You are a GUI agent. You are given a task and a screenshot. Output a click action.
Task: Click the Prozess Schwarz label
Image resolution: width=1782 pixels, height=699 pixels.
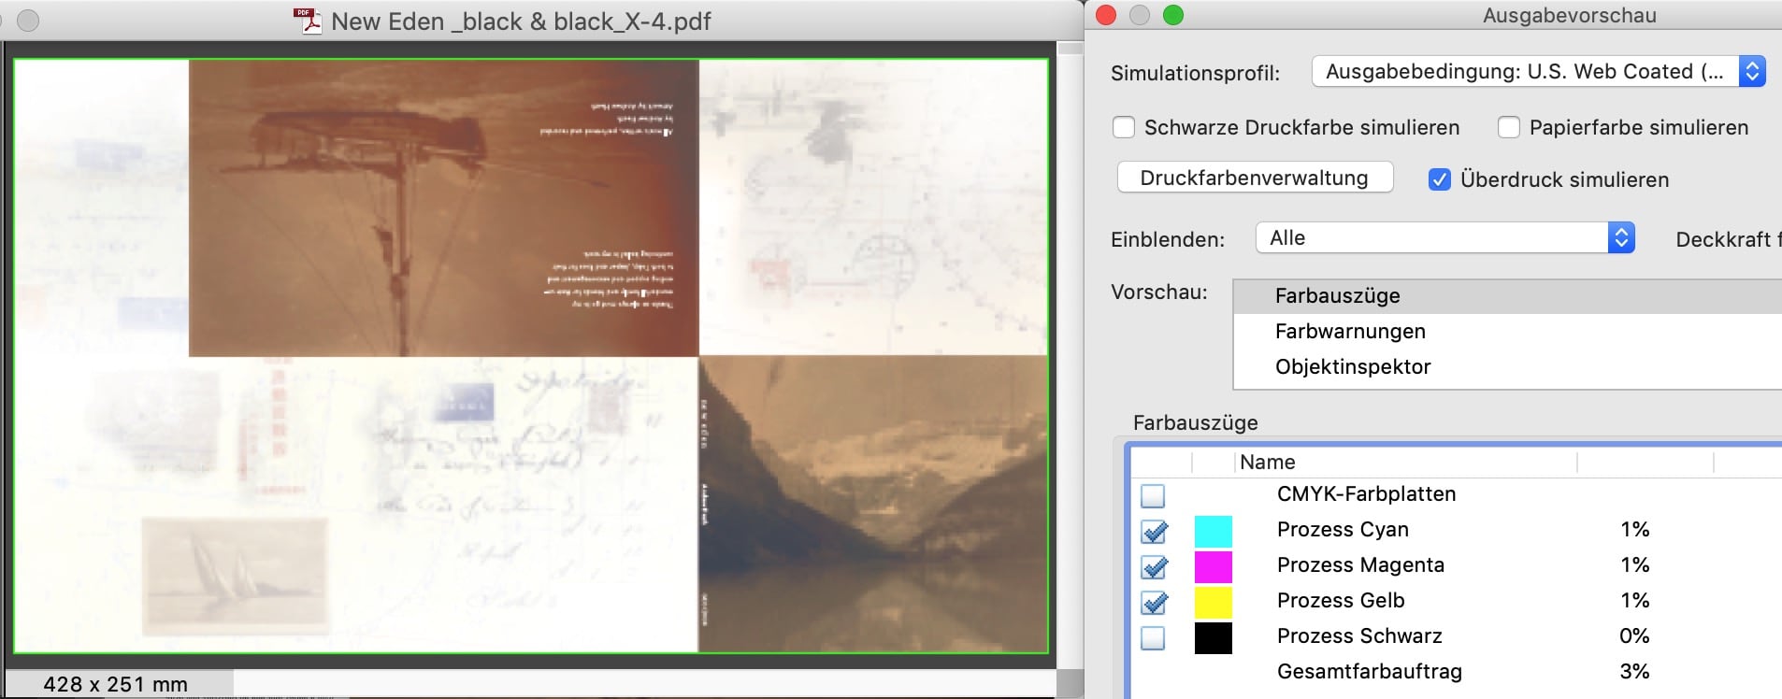coord(1359,636)
